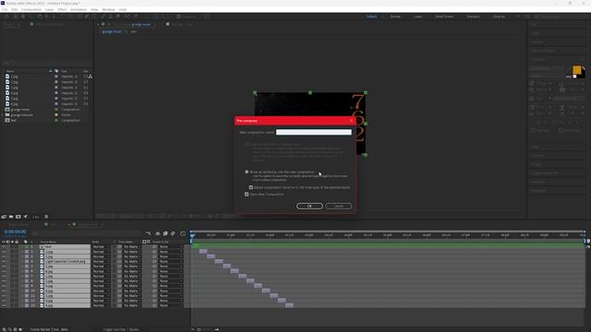The height and width of the screenshot is (332, 591).
Task: Choose the Selection tool in the toolbar
Action: (x=16, y=17)
